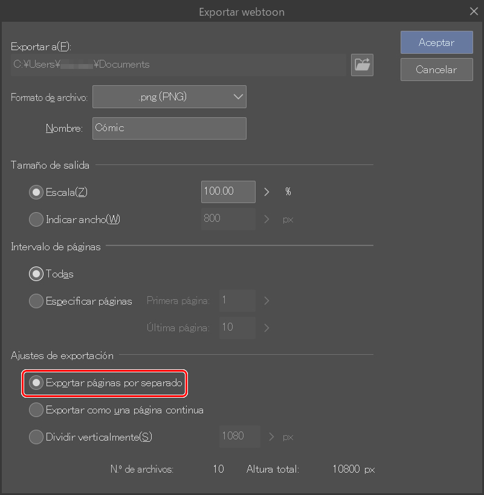Screen dimensions: 484x495
Task: Expand the scale slider arrow next to 100.00
Action: tap(267, 192)
